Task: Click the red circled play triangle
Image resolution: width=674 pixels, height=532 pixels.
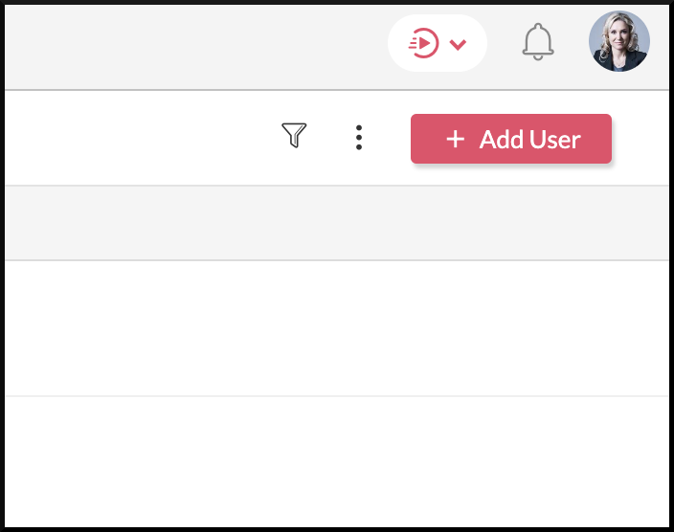Action: [x=424, y=43]
